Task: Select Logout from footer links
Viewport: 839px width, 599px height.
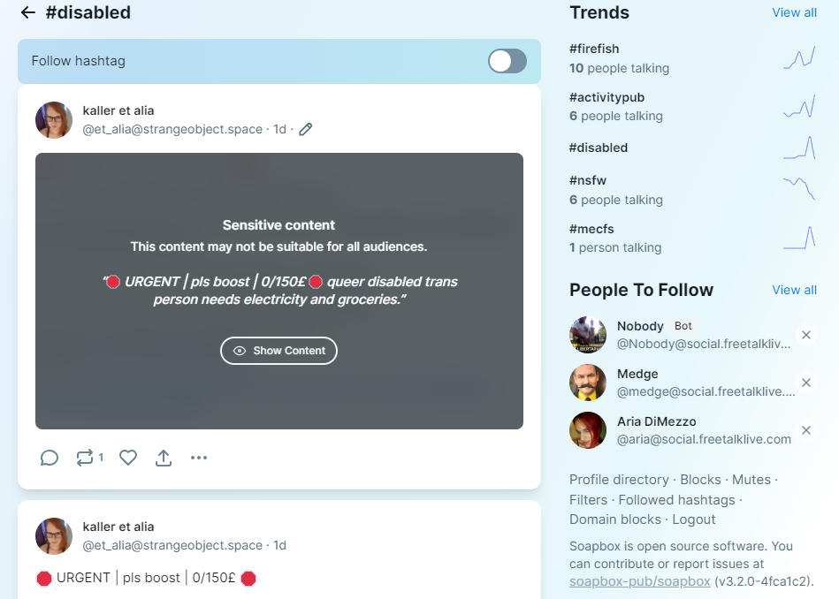Action: point(693,519)
